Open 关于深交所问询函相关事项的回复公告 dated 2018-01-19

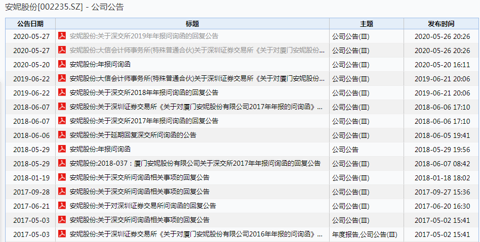click(x=140, y=177)
